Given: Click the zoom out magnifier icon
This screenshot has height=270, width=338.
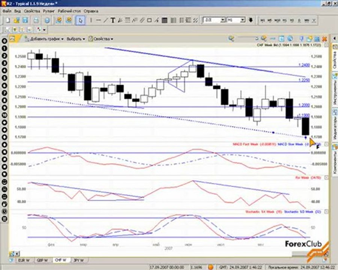Looking at the screenshot, I should [x=231, y=39].
